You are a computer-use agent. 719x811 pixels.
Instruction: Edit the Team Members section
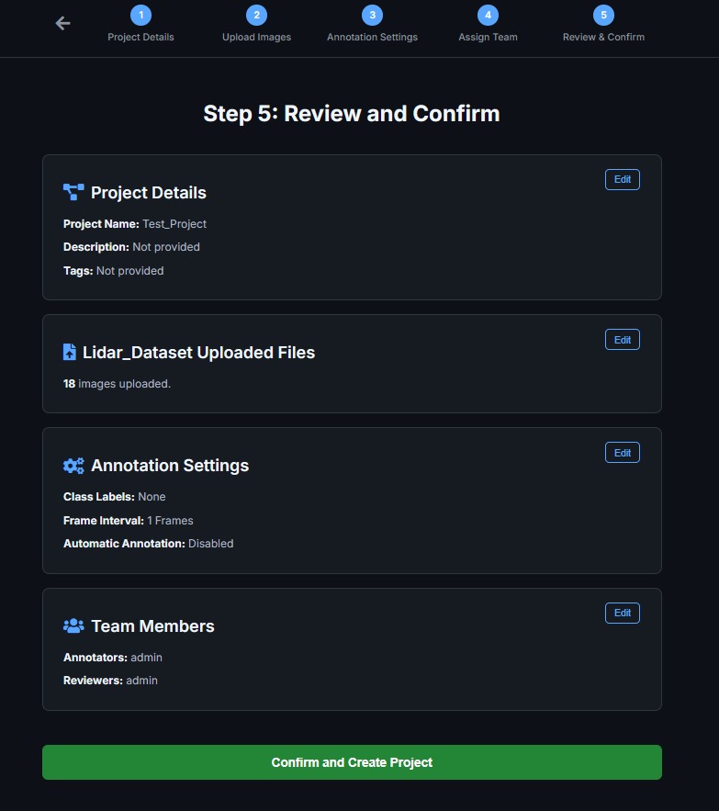point(622,613)
